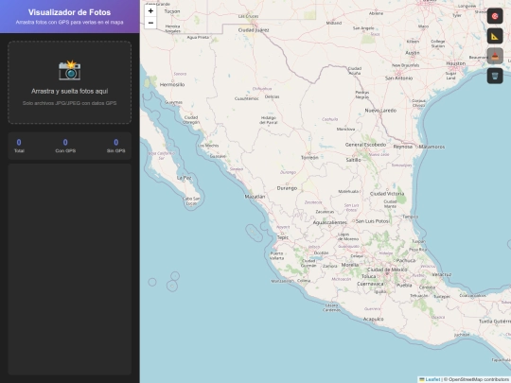The height and width of the screenshot is (383, 511).
Task: Click the 'Reynosa' city label
Action: coord(403,147)
